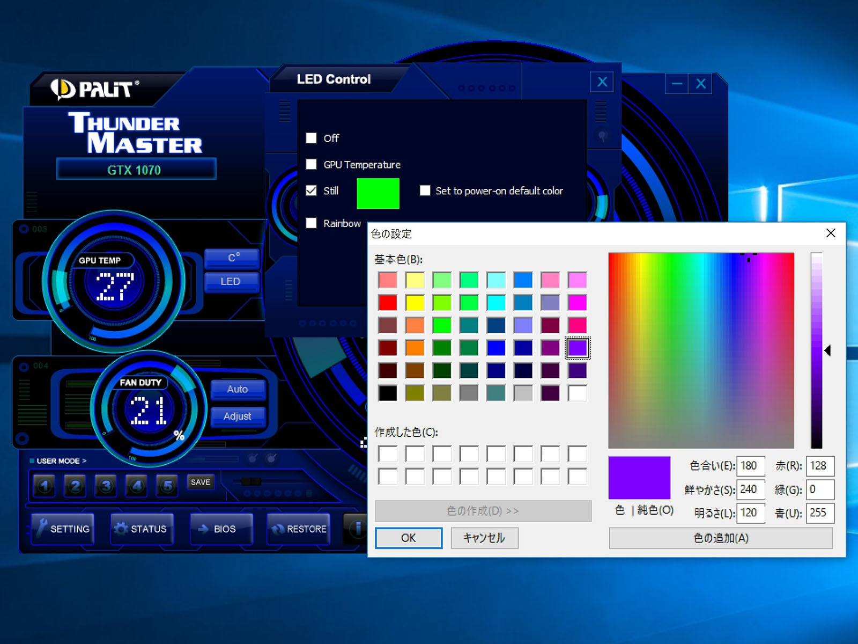
Task: Pick the bright yellow basic color swatch
Action: click(415, 303)
